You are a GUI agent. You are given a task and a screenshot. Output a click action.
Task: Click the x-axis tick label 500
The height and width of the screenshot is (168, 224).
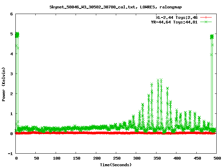217,158
